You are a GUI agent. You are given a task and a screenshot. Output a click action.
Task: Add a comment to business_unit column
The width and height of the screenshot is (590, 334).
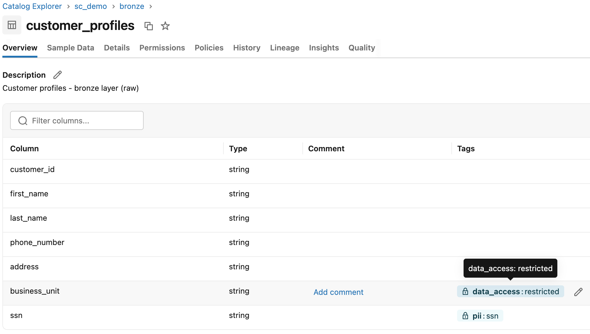(338, 292)
